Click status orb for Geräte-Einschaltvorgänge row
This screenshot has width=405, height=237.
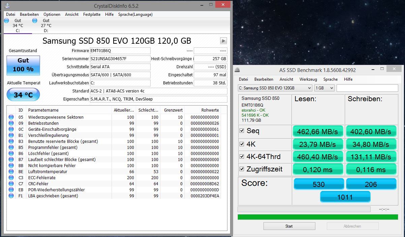tap(11, 129)
